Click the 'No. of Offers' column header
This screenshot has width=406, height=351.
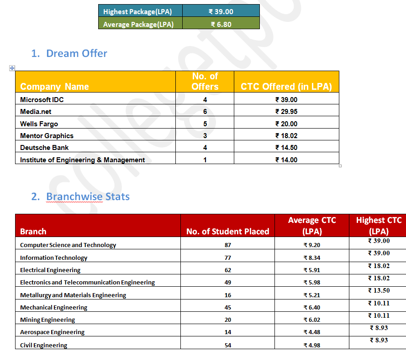205,82
